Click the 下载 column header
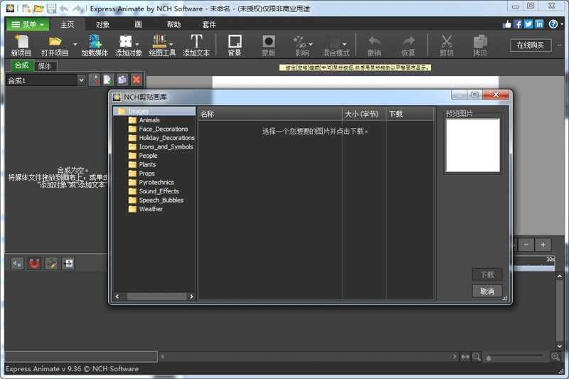Image resolution: width=569 pixels, height=379 pixels. (410, 114)
